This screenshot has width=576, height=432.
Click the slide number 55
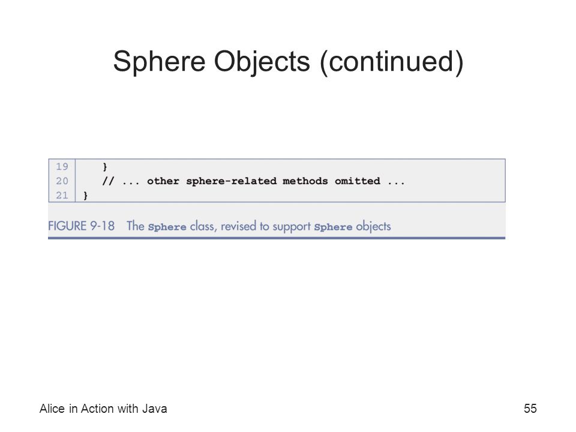[x=530, y=409]
